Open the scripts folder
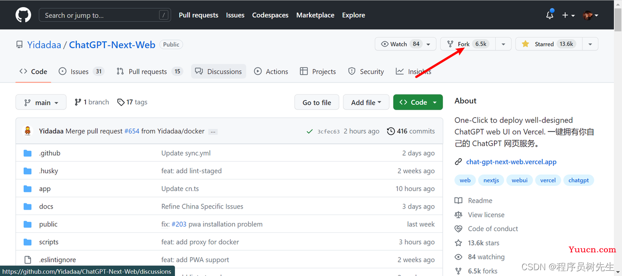622x276 pixels. click(49, 242)
